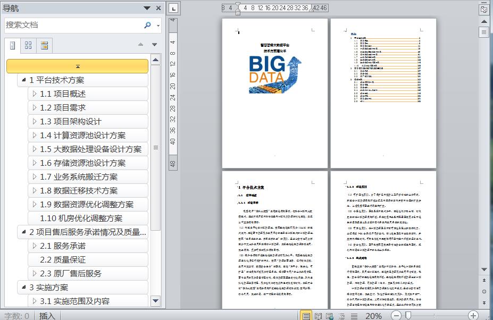Select heading '1.9 数据资源优化调整方案'

pyautogui.click(x=88, y=204)
